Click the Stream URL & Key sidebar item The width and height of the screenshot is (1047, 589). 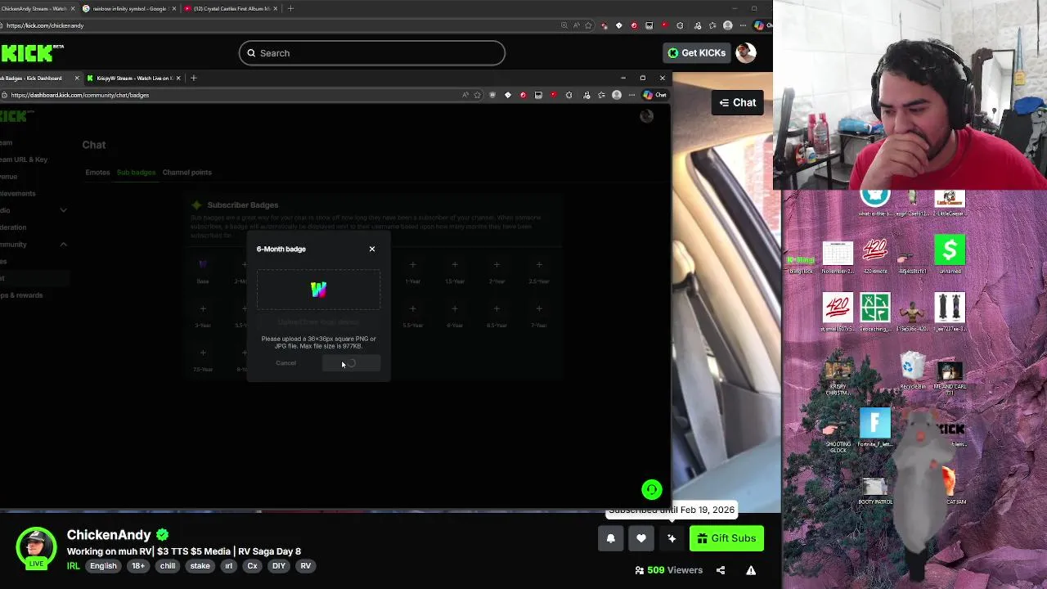[x=24, y=160]
